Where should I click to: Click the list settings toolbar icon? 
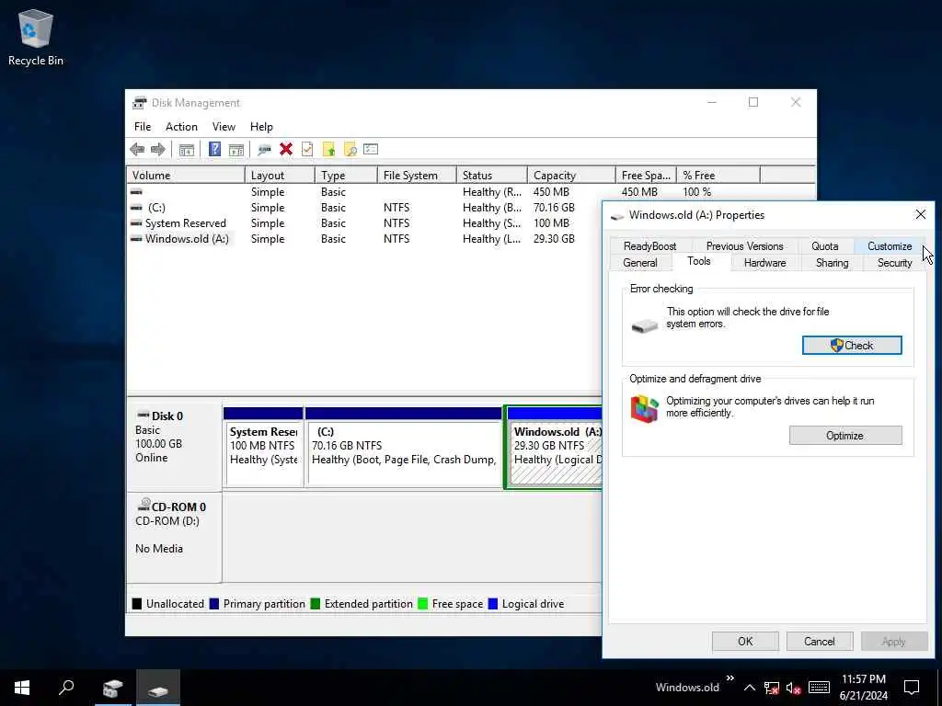point(371,149)
